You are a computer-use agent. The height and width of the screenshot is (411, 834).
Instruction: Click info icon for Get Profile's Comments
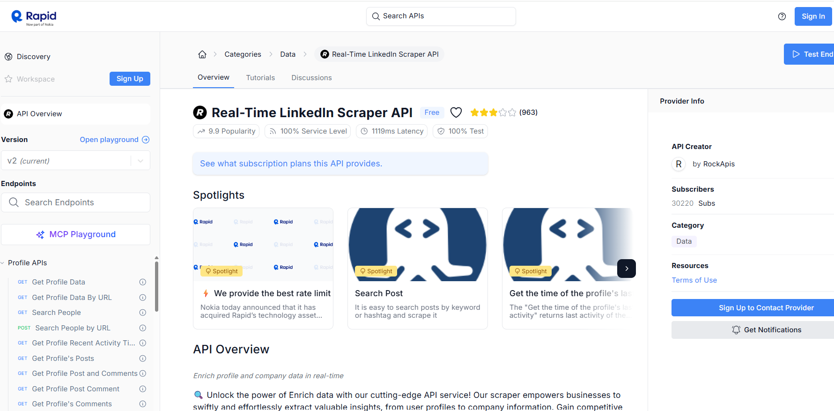(x=143, y=404)
